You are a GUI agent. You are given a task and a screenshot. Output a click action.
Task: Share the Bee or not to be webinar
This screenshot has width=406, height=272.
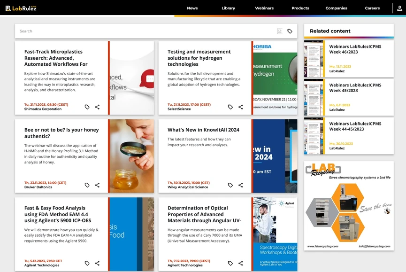pyautogui.click(x=97, y=185)
